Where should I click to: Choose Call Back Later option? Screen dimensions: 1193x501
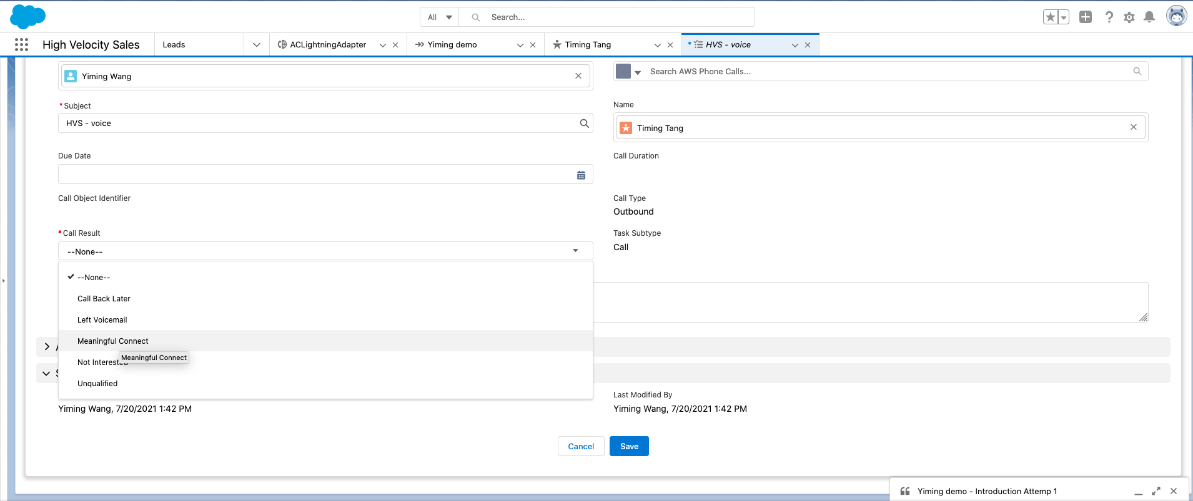point(325,298)
